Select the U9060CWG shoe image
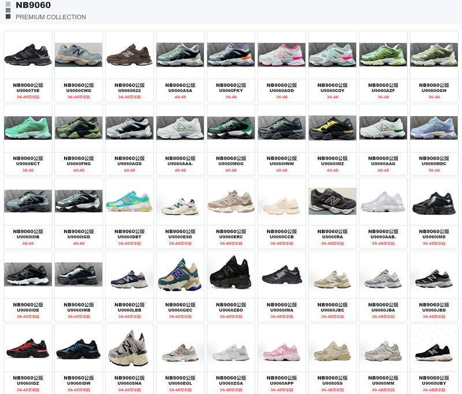 (79, 55)
